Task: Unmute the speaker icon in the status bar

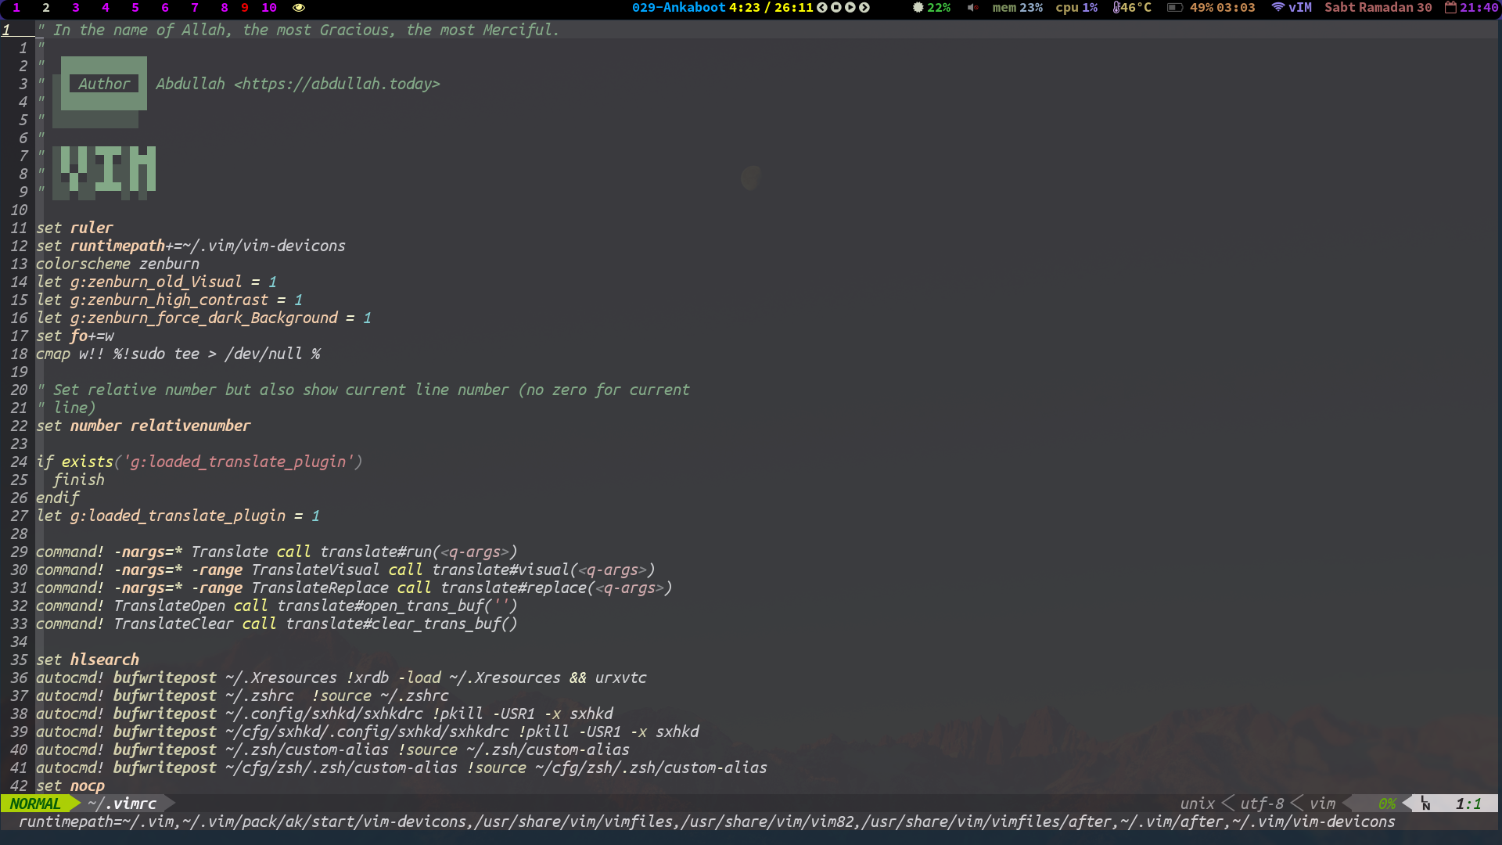Action: coord(972,8)
